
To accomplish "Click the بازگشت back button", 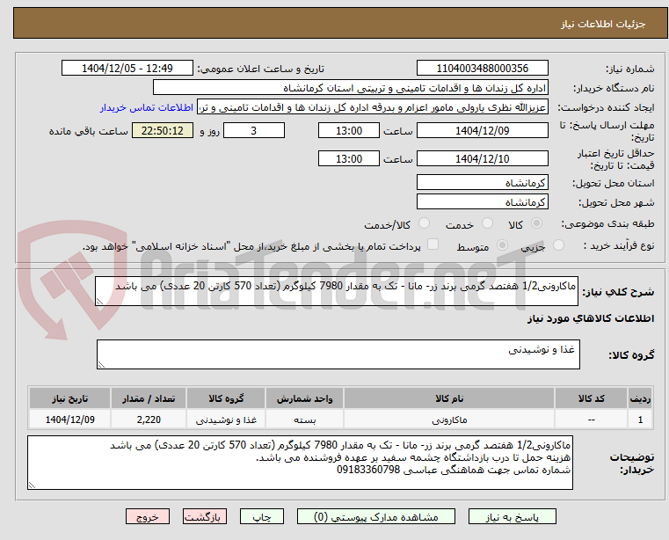I will click(x=204, y=516).
